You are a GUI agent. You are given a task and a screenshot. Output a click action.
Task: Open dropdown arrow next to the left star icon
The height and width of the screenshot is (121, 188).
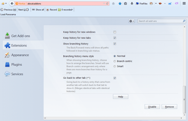(6, 4)
